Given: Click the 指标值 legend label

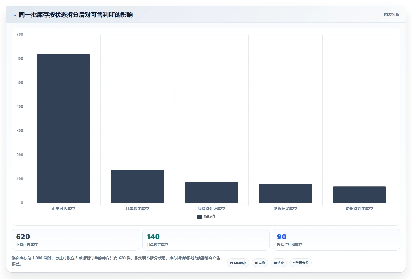Looking at the screenshot, I should pos(210,217).
